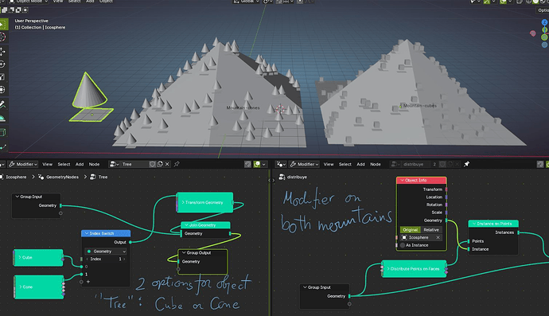Toggle overlays in left node editor header
Image resolution: width=549 pixels, height=316 pixels.
tap(257, 164)
